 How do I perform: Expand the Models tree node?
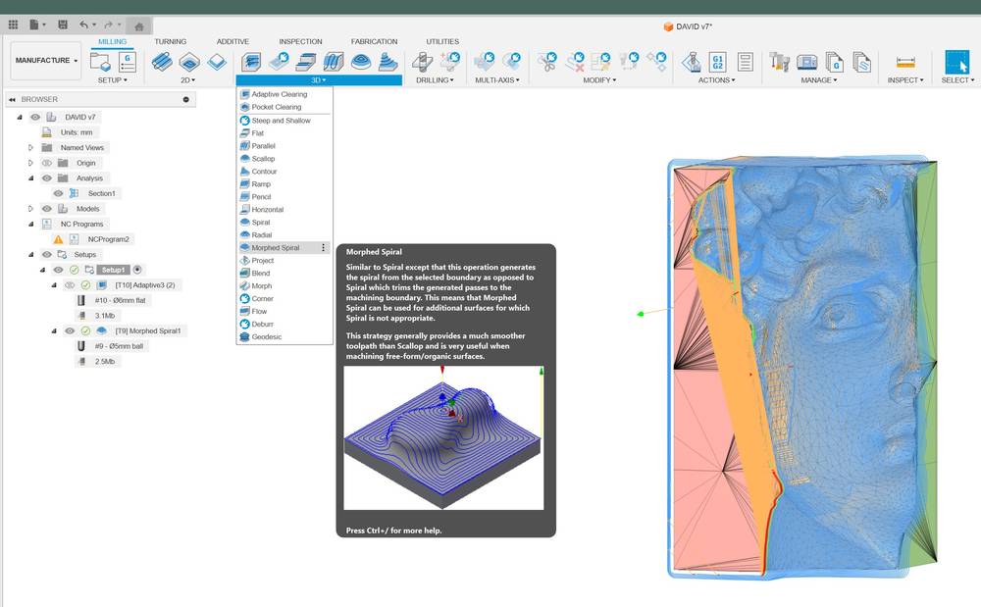pyautogui.click(x=30, y=209)
